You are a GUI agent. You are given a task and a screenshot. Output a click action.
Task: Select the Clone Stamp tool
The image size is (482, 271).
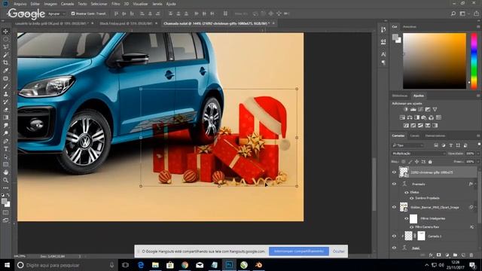5,94
